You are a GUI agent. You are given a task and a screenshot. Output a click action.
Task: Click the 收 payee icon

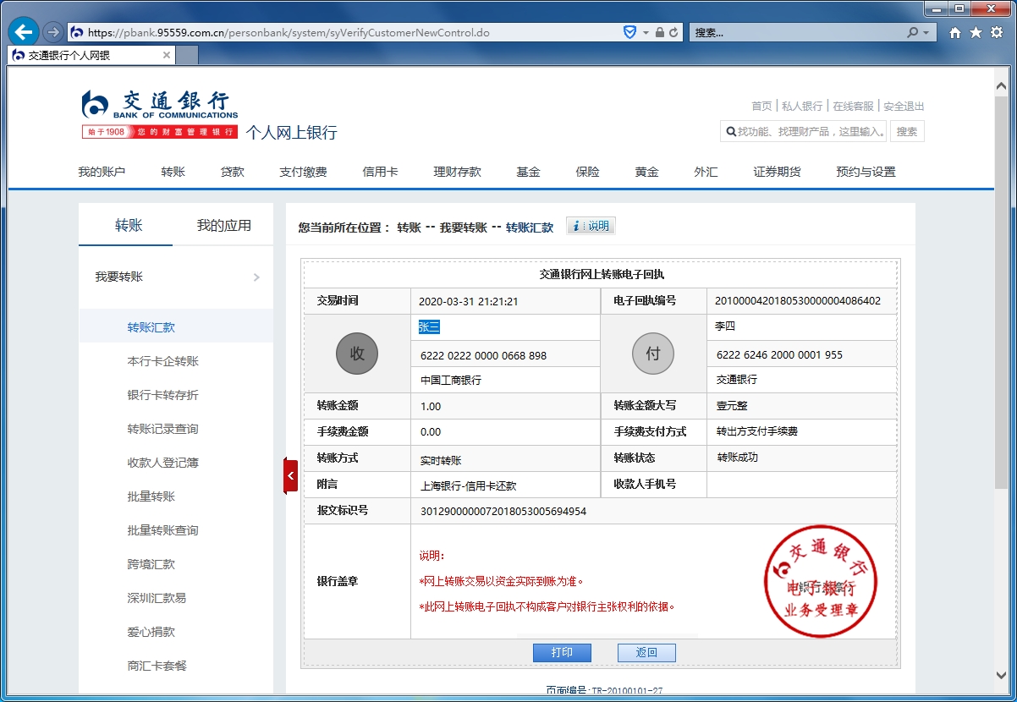356,354
